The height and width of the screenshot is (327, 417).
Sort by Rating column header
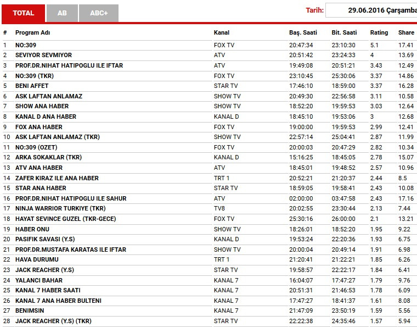pyautogui.click(x=379, y=33)
